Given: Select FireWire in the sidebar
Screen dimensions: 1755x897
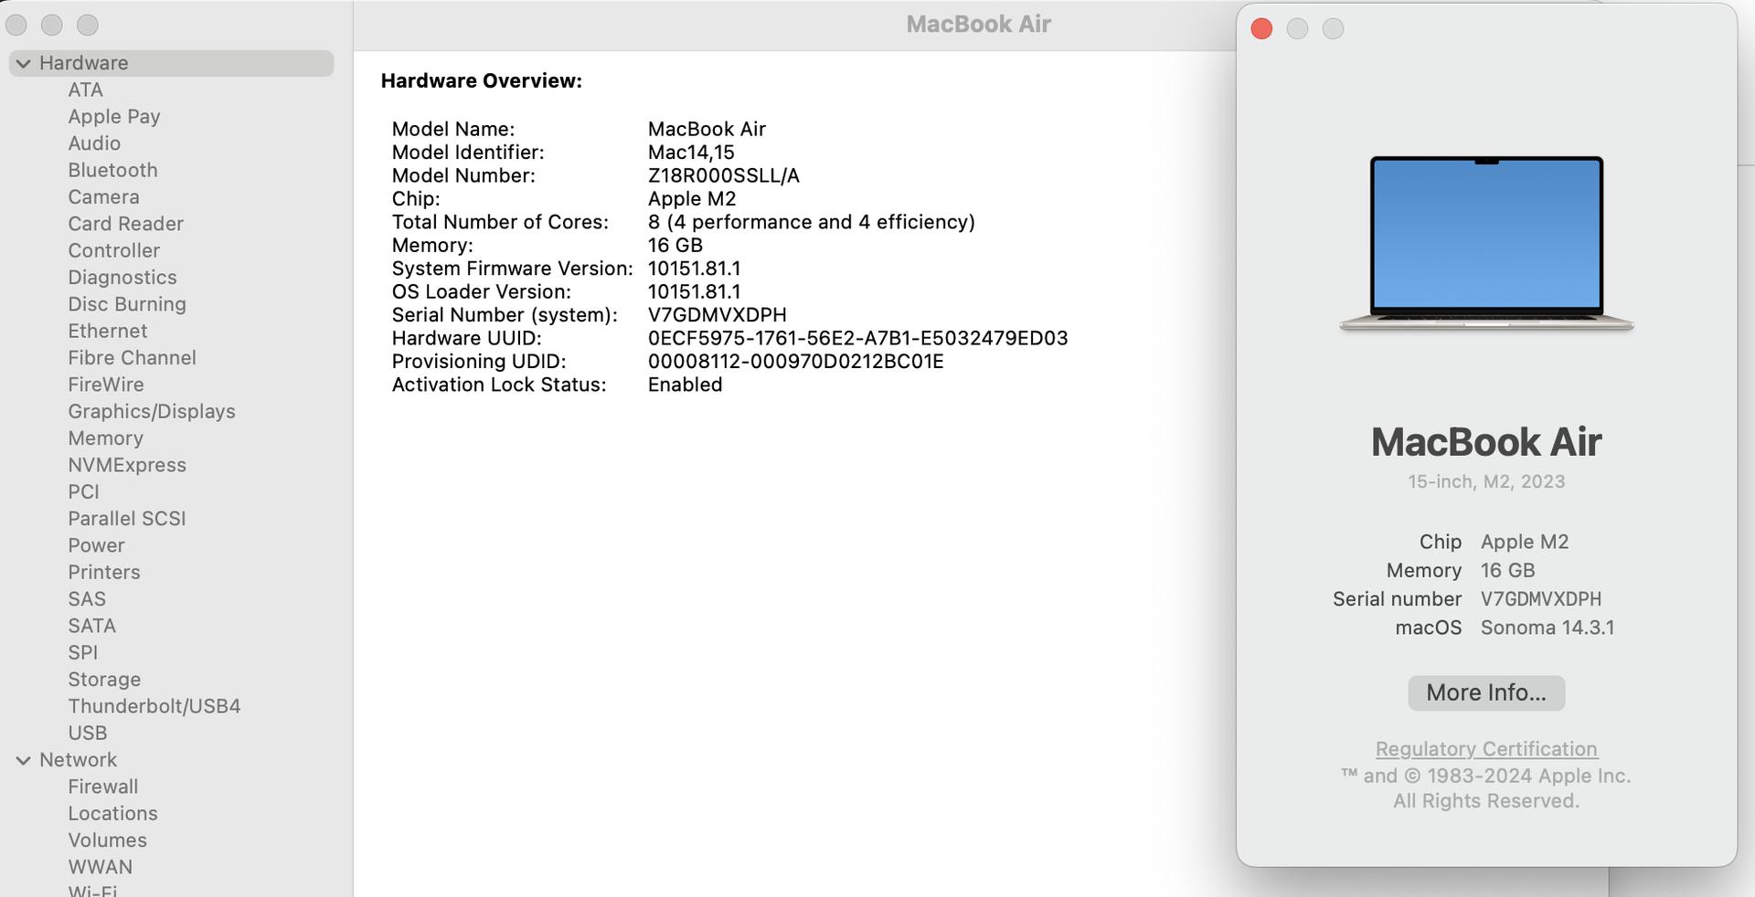Looking at the screenshot, I should tap(105, 385).
